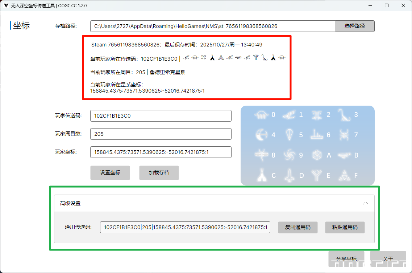
Task: Click 加载存档 to load save
Action: point(159,173)
